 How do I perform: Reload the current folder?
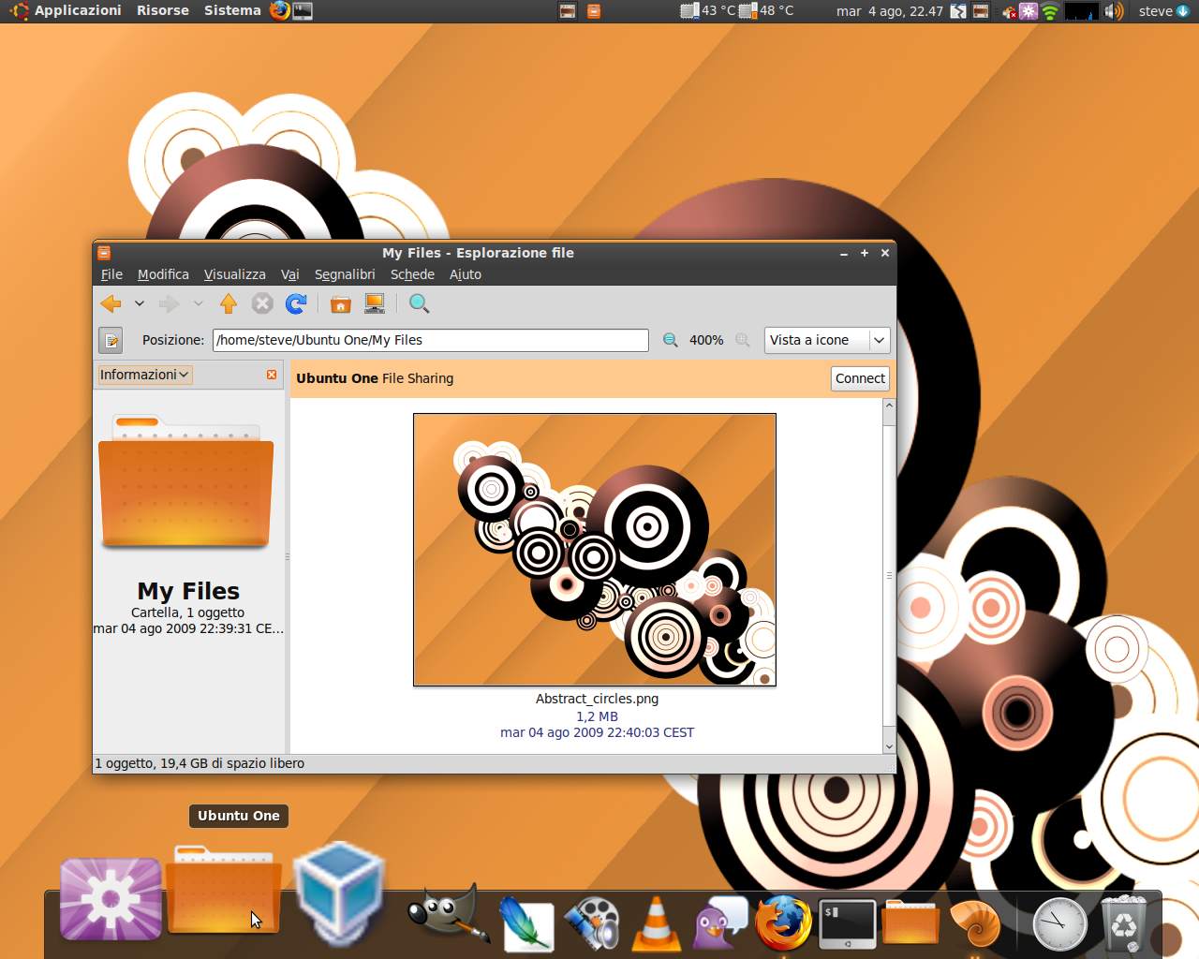pos(296,303)
